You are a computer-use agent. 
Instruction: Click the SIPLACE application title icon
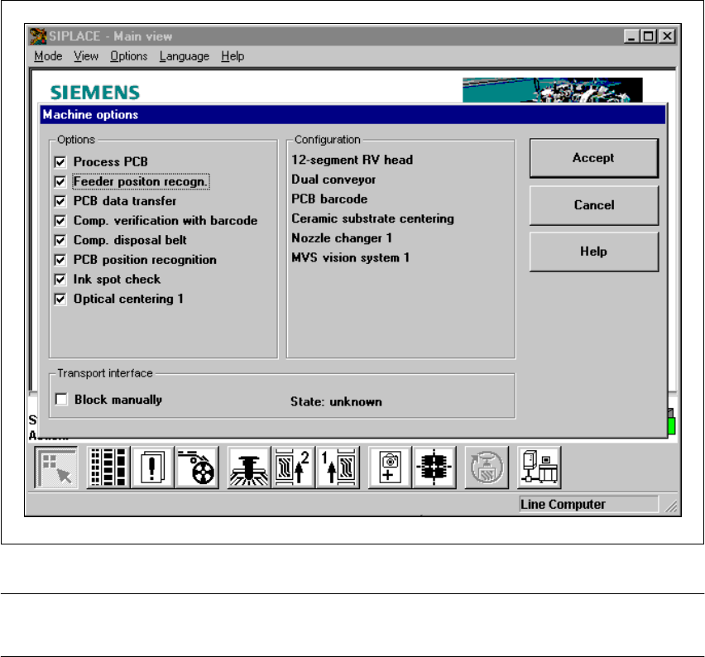(38, 36)
